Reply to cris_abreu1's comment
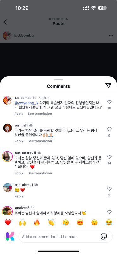Image resolution: width=117 pixels, height=254 pixels. [x=19, y=196]
